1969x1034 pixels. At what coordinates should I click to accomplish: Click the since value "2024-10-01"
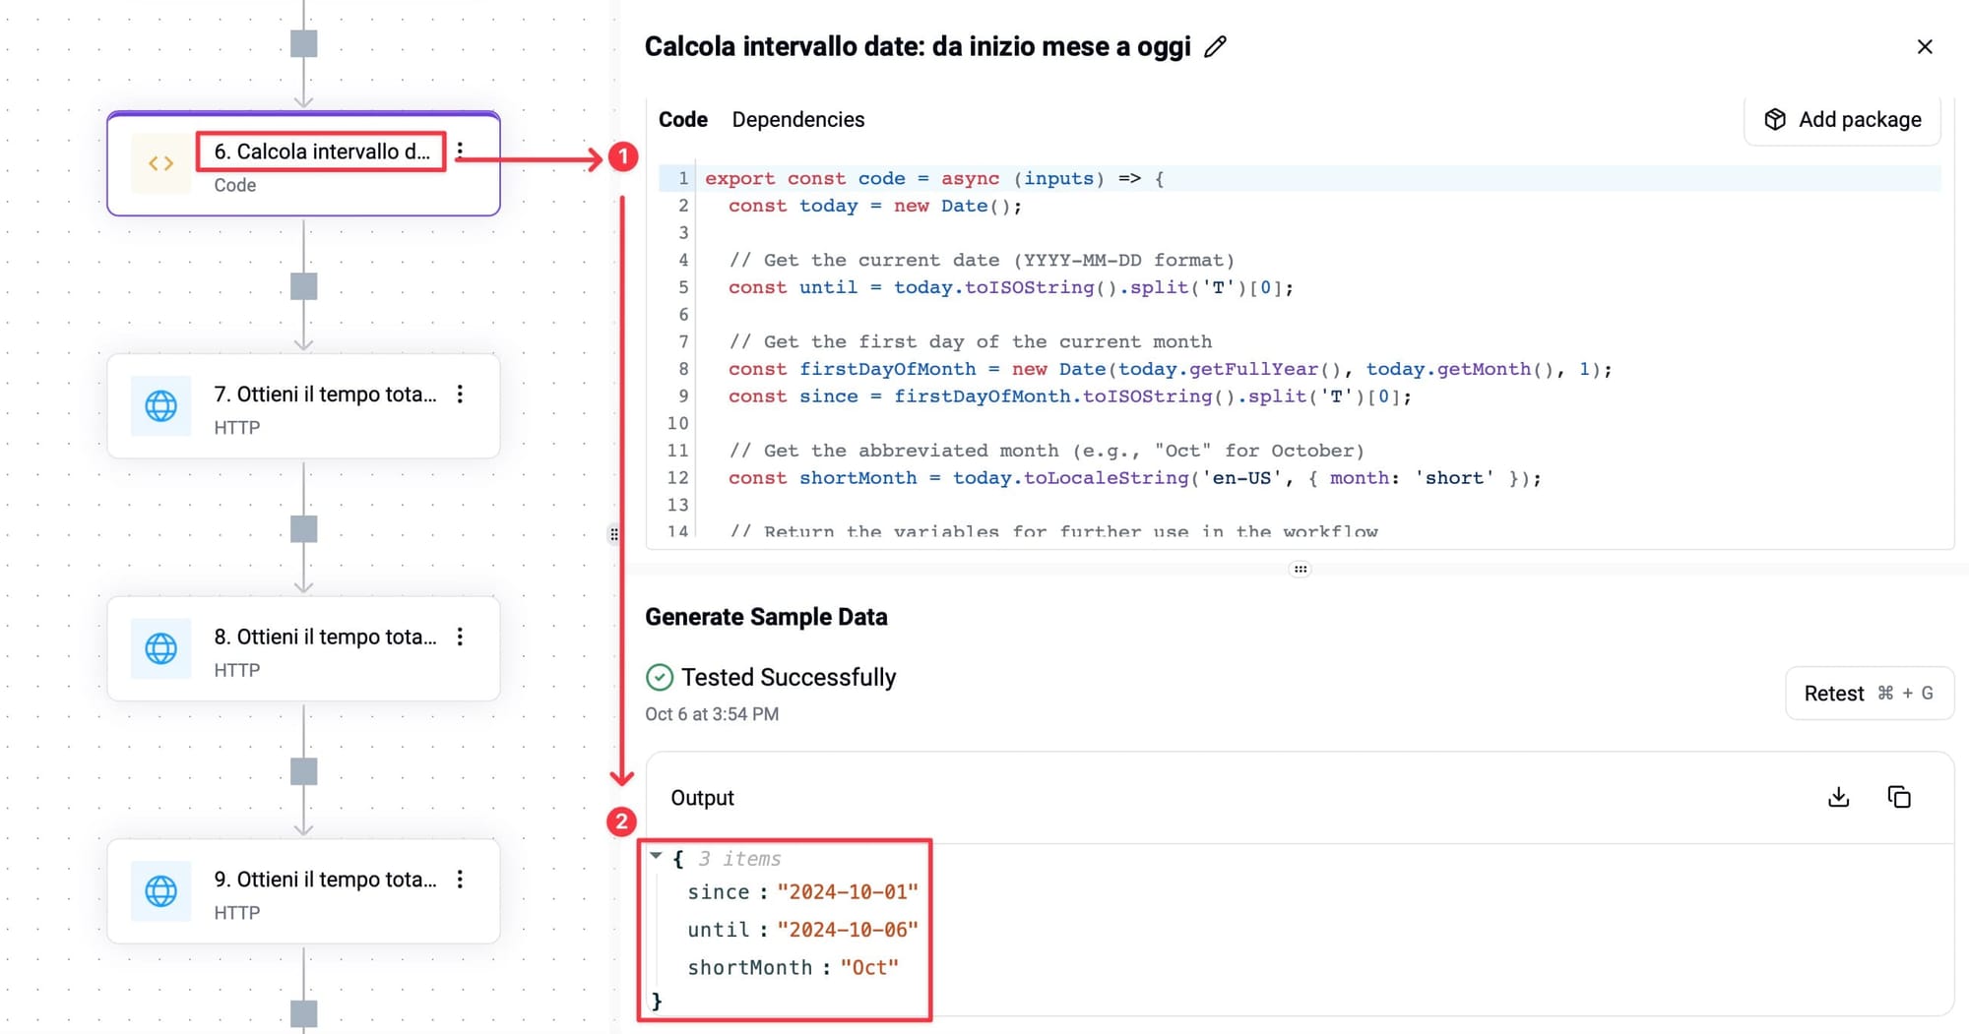(848, 891)
